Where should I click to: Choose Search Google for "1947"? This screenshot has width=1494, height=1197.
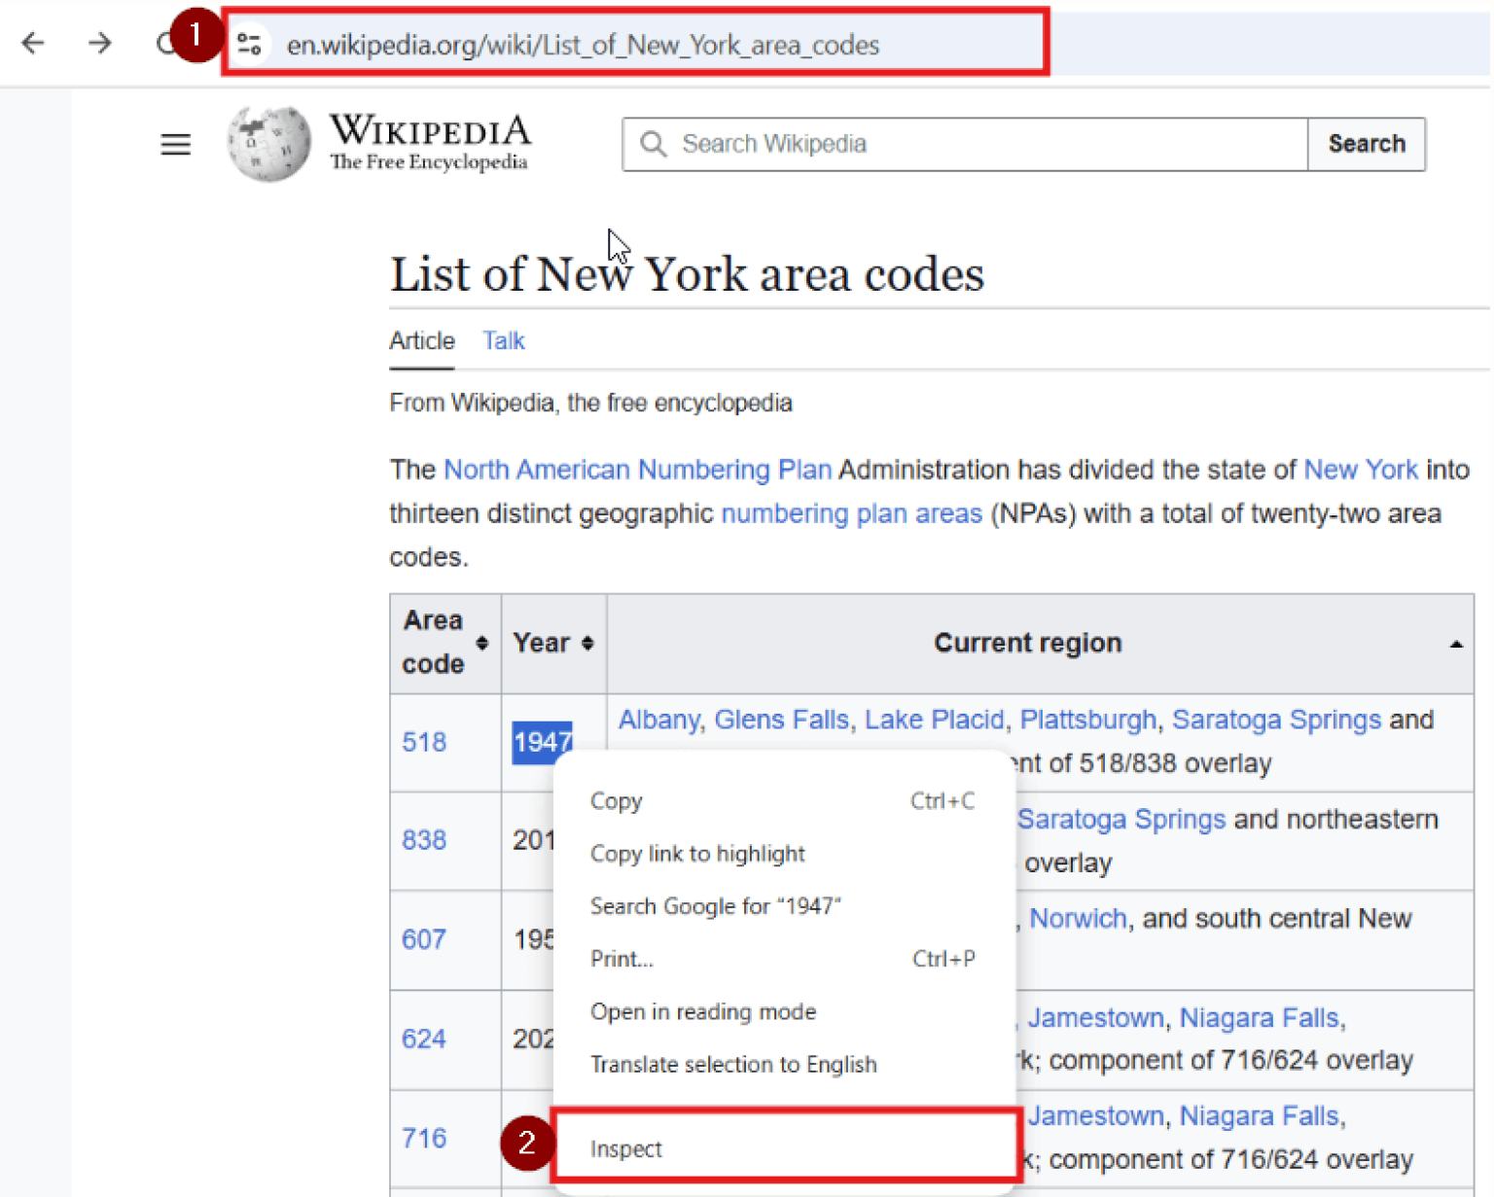(782, 906)
